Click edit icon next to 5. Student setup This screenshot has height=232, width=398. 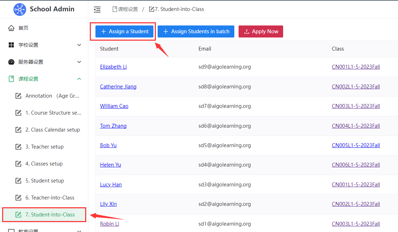click(x=18, y=181)
